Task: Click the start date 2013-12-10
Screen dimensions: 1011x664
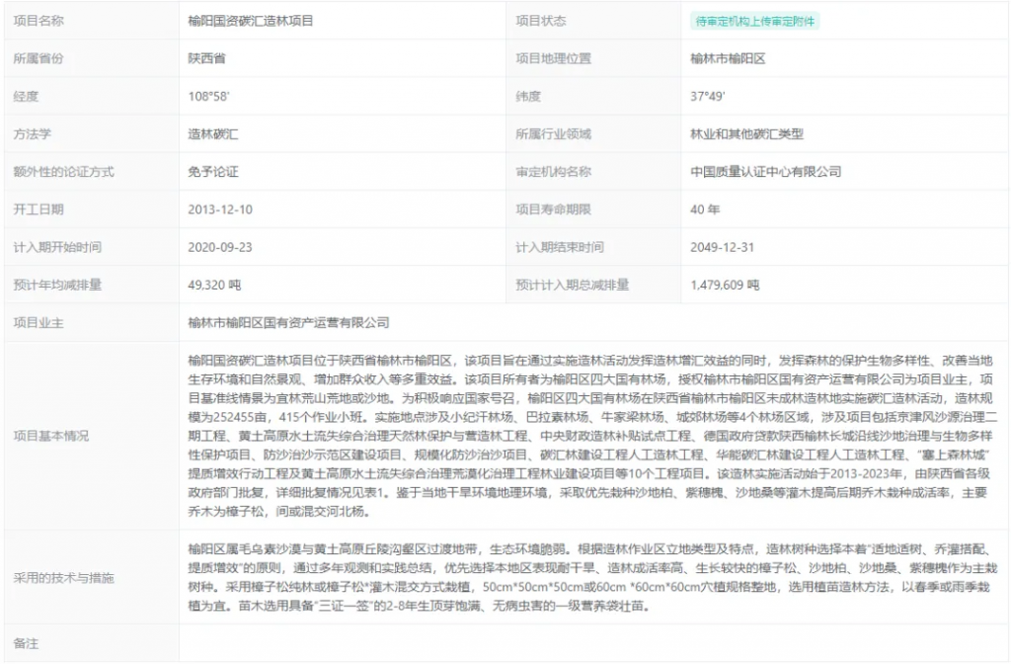Action: (220, 209)
